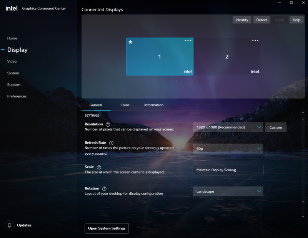
Task: Click the Graphics Command Center title text
Action: tap(44, 8)
